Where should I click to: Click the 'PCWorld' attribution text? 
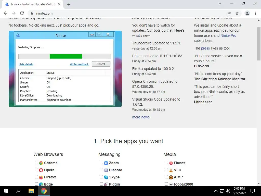coord(201,66)
